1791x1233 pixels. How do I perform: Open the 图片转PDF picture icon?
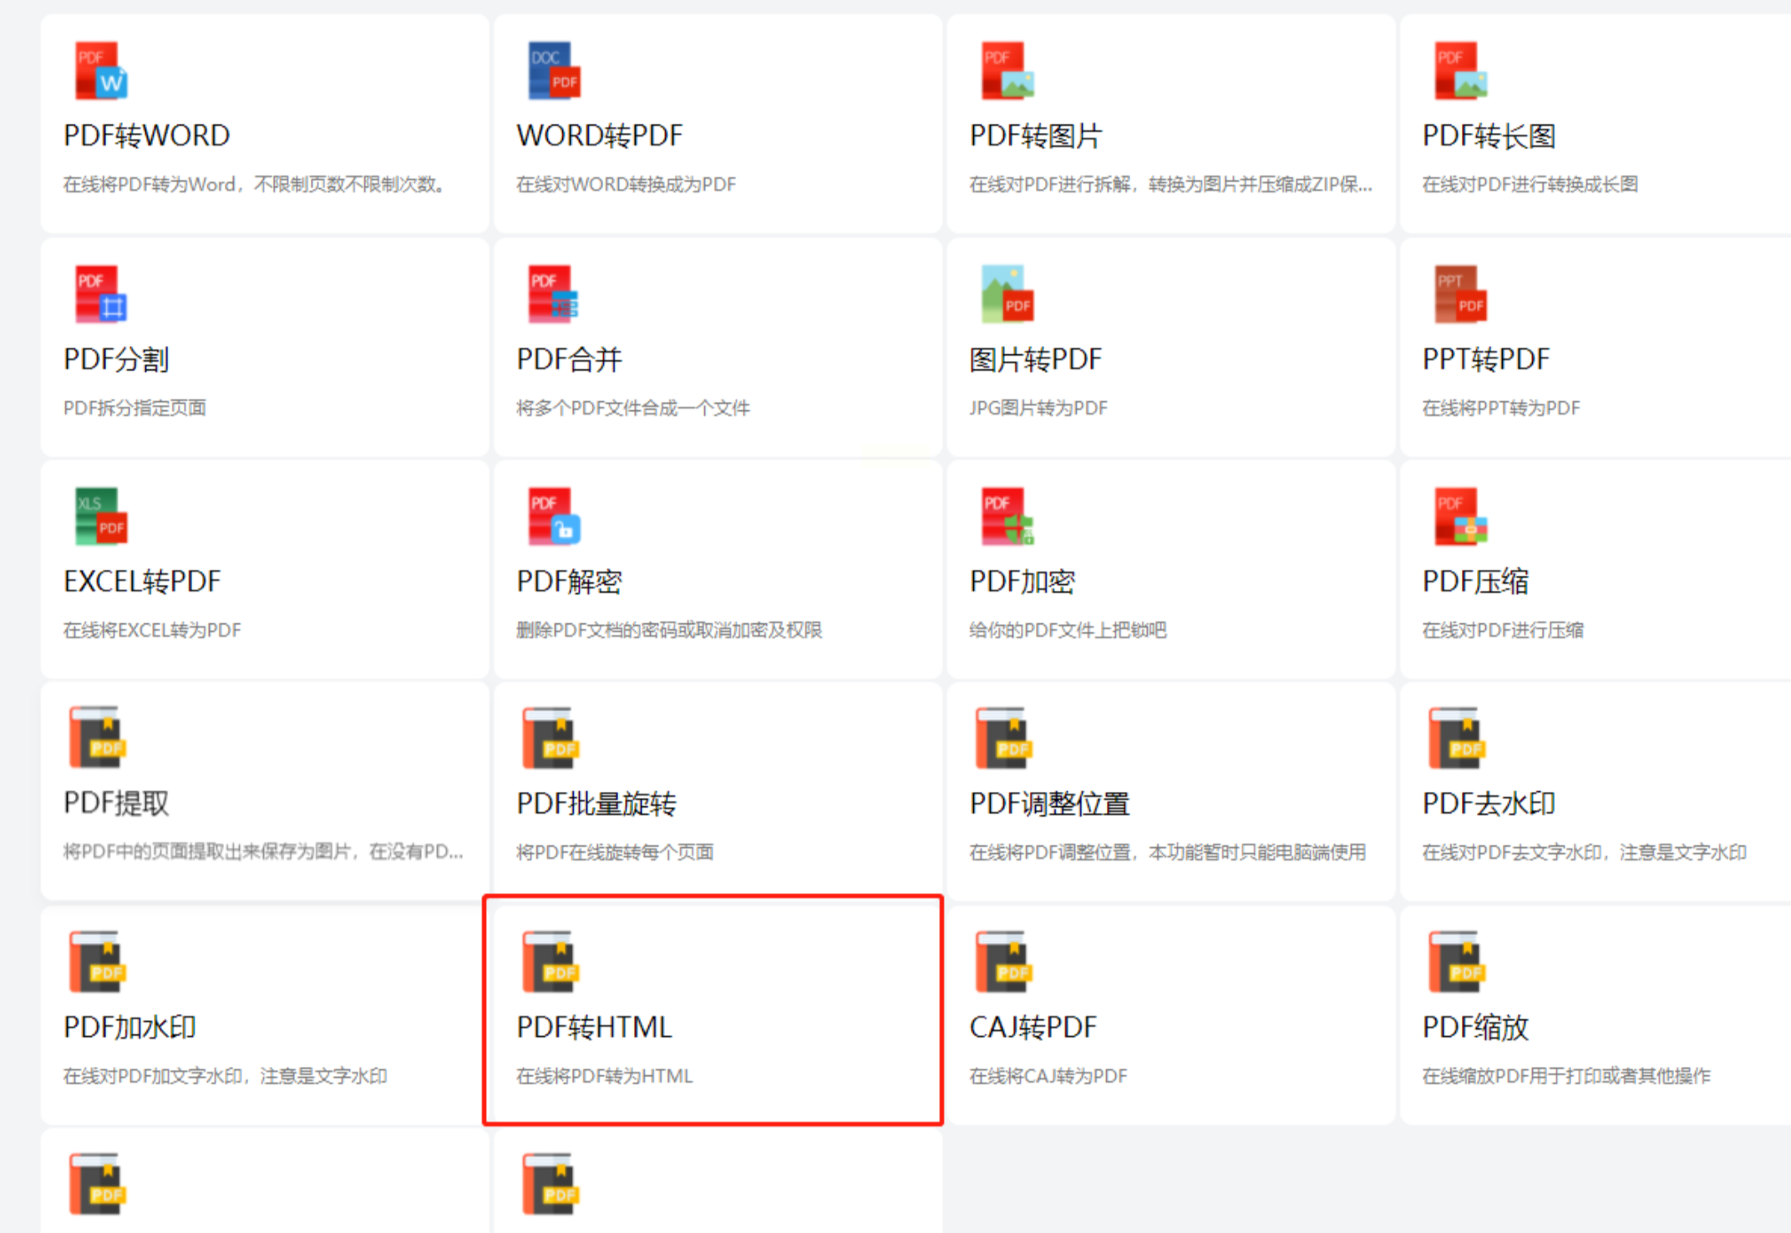click(1007, 294)
